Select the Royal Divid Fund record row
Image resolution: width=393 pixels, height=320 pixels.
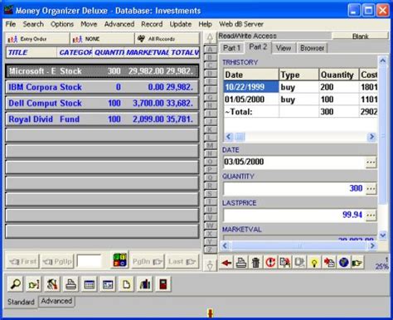[x=102, y=119]
